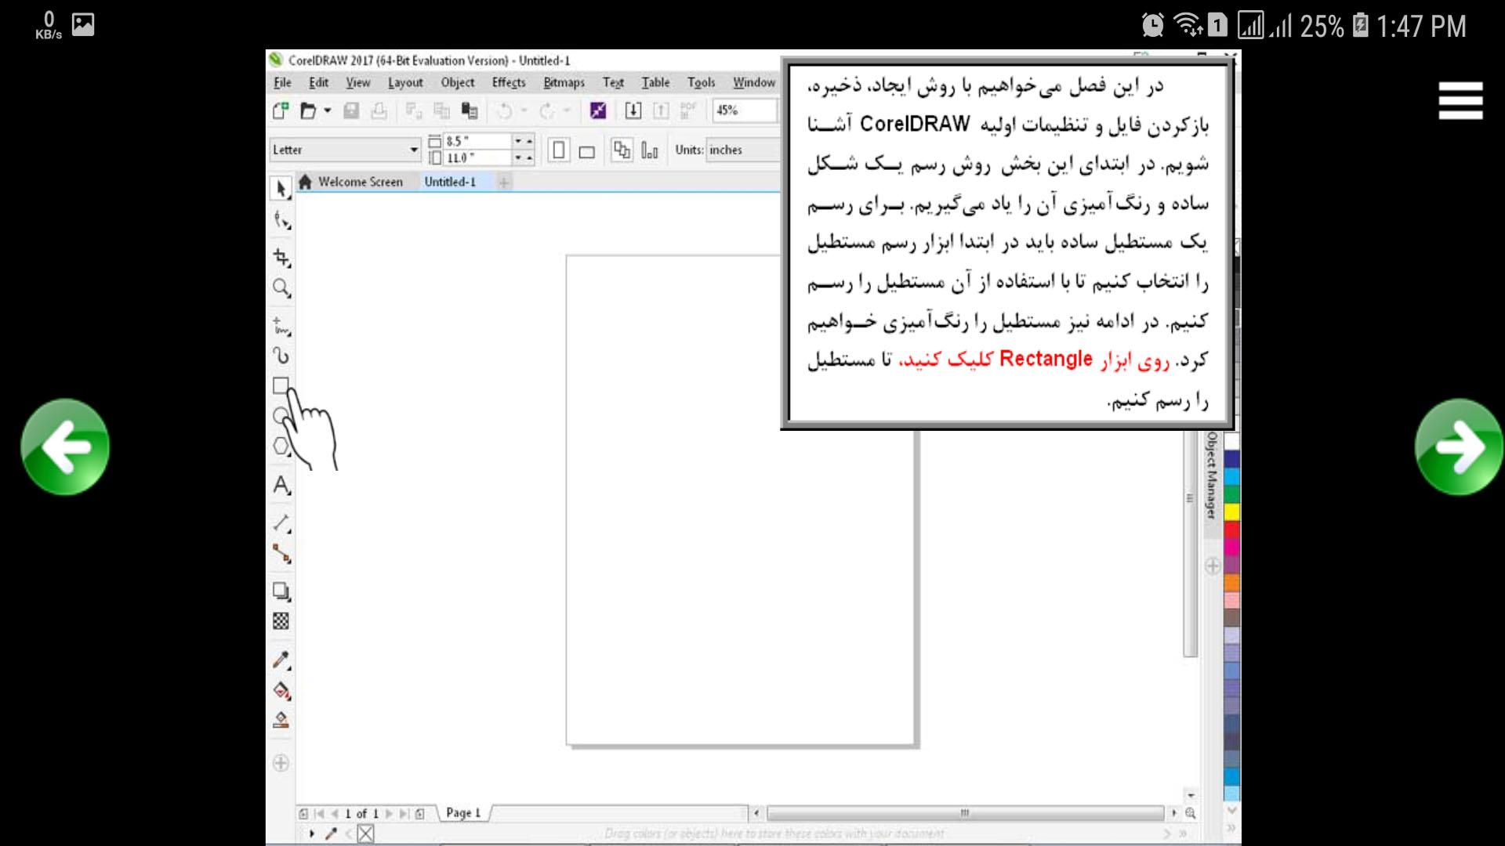Viewport: 1505px width, 846px height.
Task: Go back with green left arrow
Action: click(65, 447)
